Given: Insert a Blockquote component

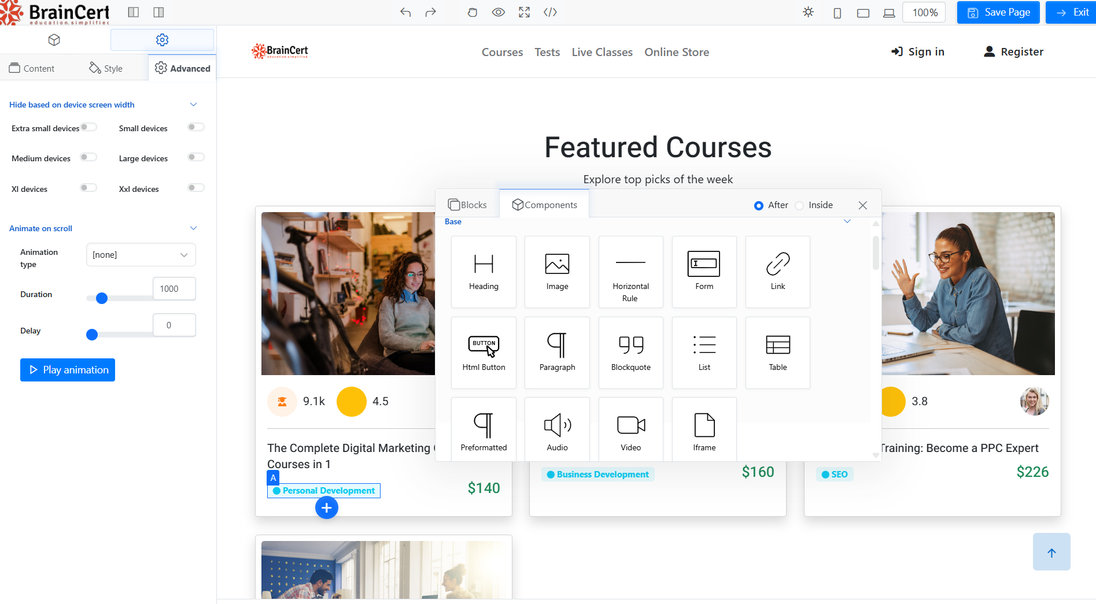Looking at the screenshot, I should (x=630, y=353).
